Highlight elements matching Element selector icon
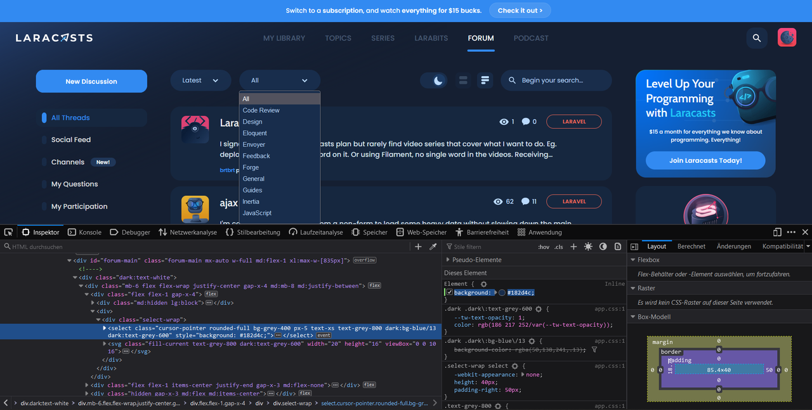Image resolution: width=812 pixels, height=410 pixels. click(x=483, y=284)
